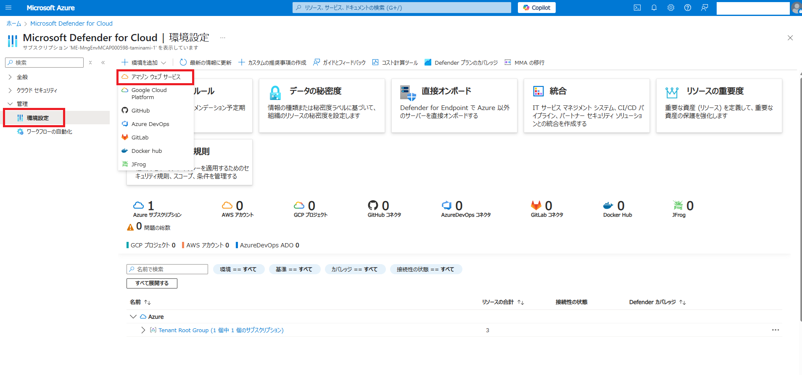Sort by リソースの合計 column
The height and width of the screenshot is (375, 802).
click(503, 302)
